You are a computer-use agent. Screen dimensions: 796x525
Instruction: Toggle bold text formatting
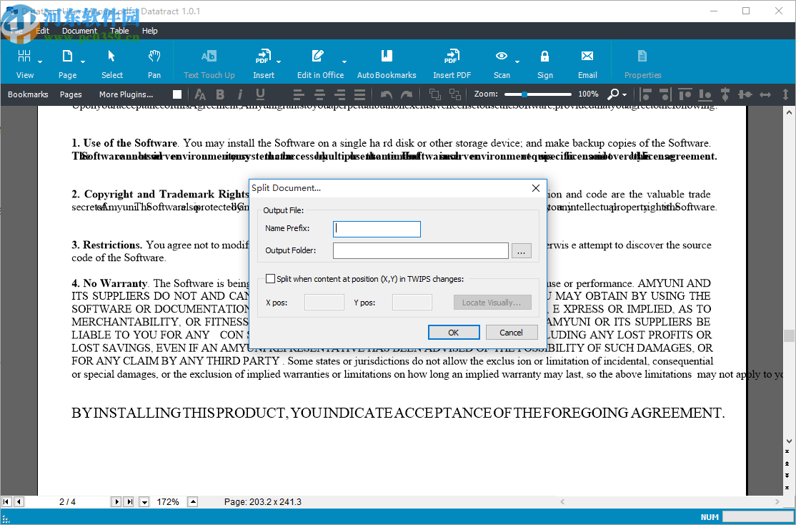point(219,94)
